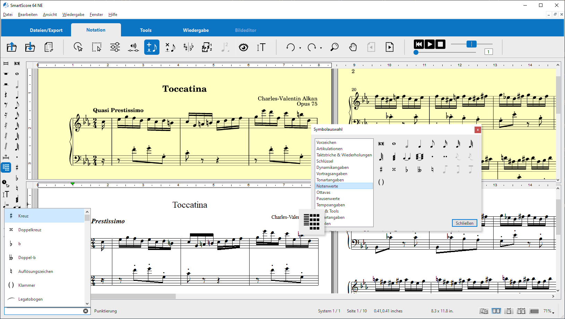
Task: Select Pausenwerte in the symbol category list
Action: 328,199
